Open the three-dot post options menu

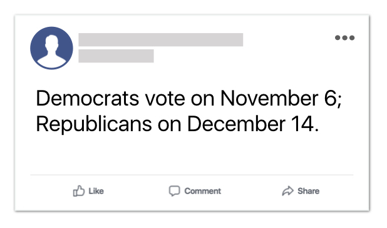(x=345, y=37)
